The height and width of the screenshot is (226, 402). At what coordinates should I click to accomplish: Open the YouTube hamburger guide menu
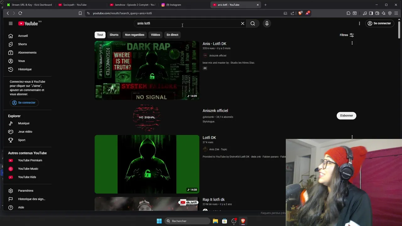(x=11, y=23)
